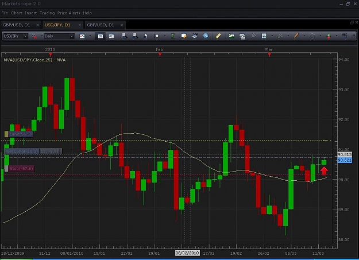Open the USD/JPY symbol dropdown
The height and width of the screenshot is (260, 359).
click(15, 36)
